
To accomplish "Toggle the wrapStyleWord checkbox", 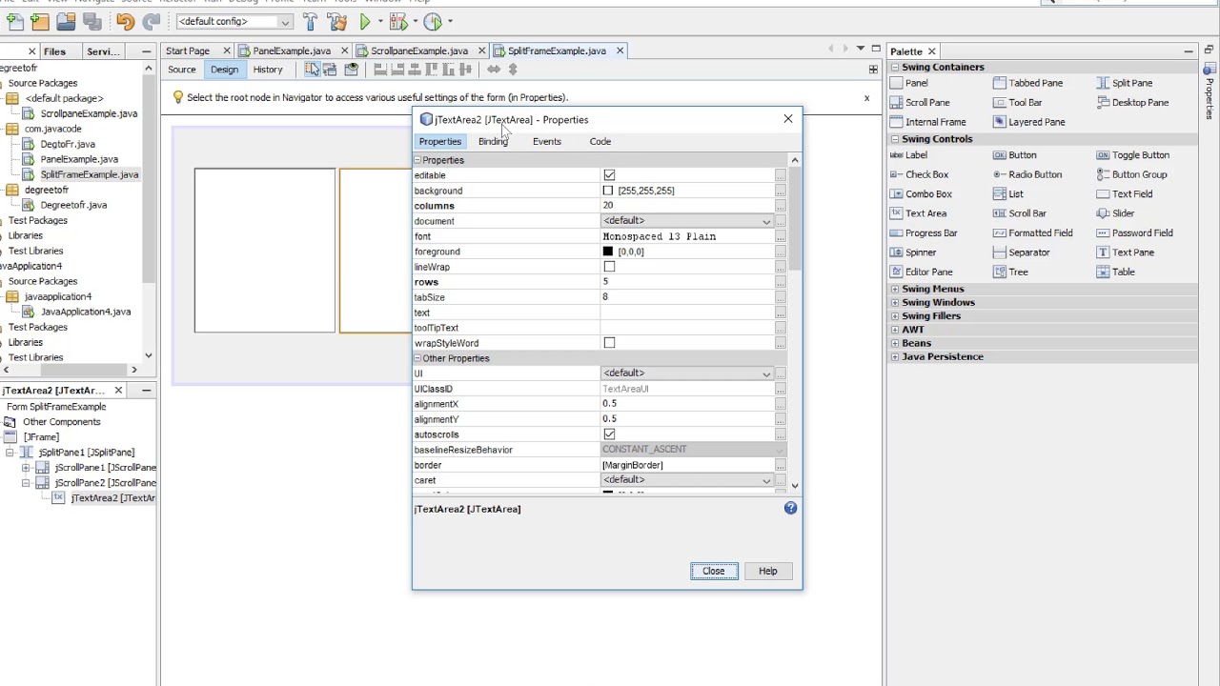I will 609,343.
